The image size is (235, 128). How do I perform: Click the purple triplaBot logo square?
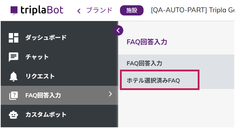point(14,11)
